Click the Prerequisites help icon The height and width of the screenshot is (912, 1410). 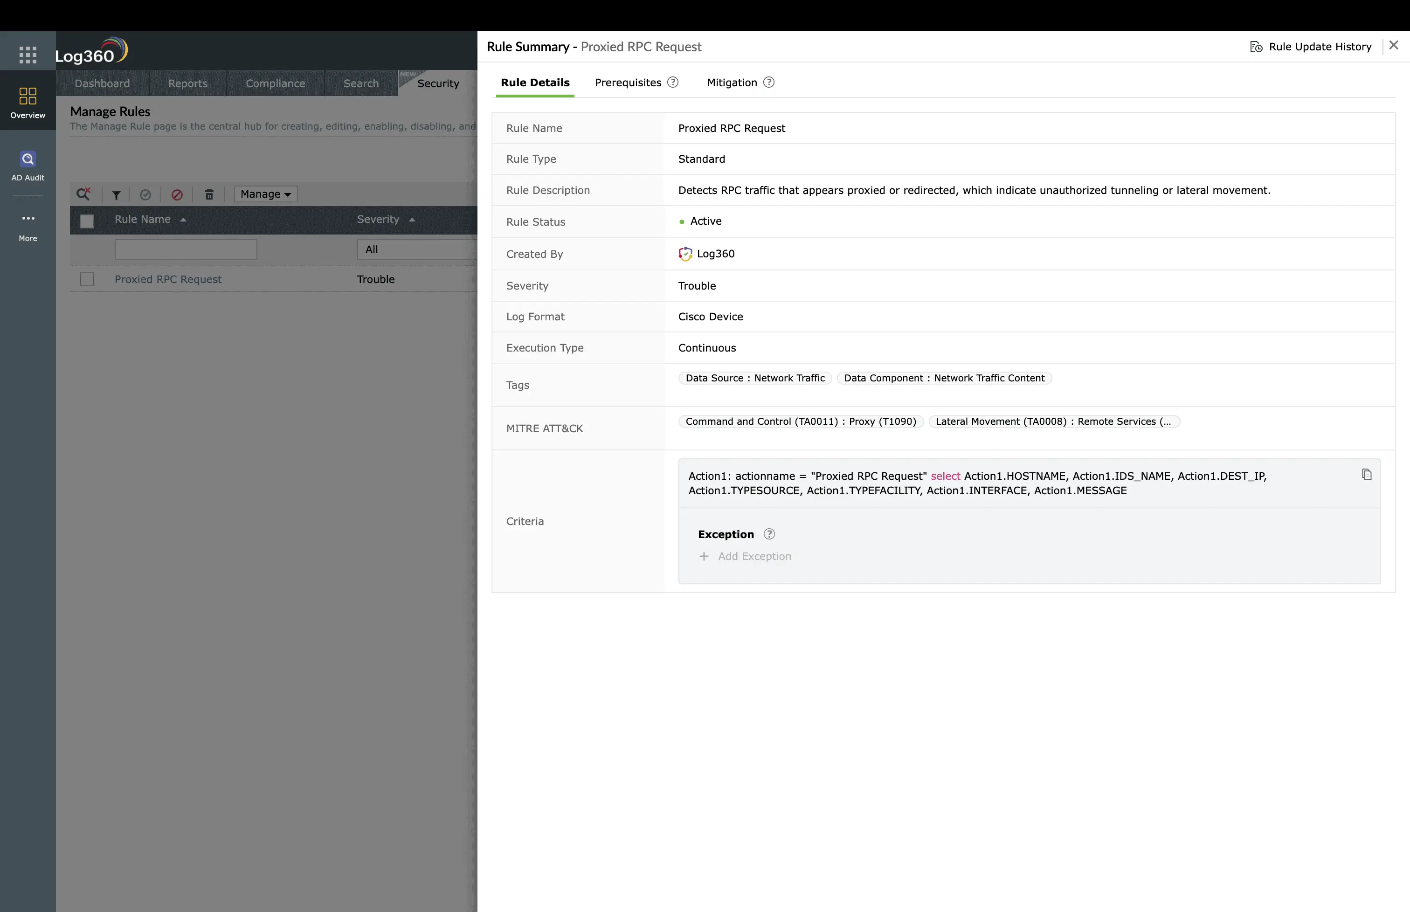(673, 83)
